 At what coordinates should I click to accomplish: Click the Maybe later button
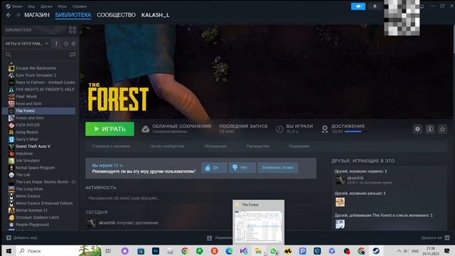coord(278,168)
